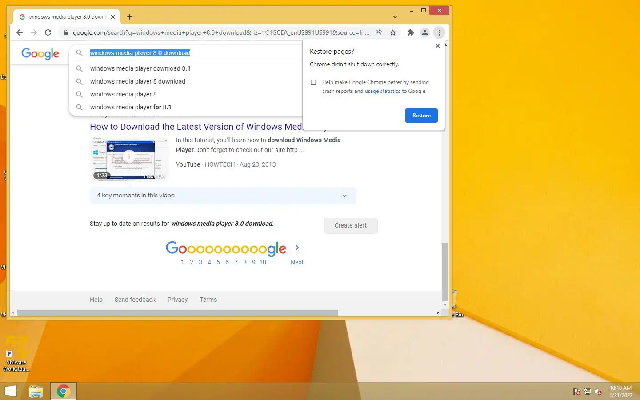Image resolution: width=640 pixels, height=400 pixels.
Task: Open File Explorer from the taskbar
Action: coord(36,391)
